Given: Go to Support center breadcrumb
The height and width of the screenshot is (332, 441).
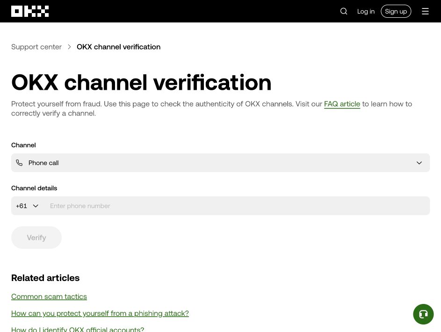Looking at the screenshot, I should click(x=36, y=47).
